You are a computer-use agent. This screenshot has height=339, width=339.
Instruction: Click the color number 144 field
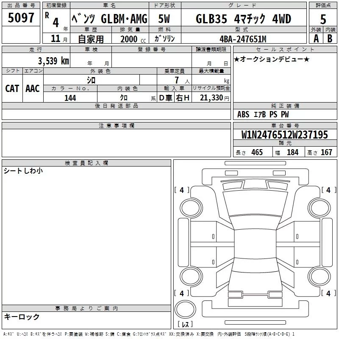[x=70, y=98]
